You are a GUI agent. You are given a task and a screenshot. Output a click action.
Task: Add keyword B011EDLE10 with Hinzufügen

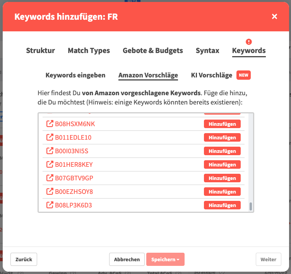coord(222,137)
